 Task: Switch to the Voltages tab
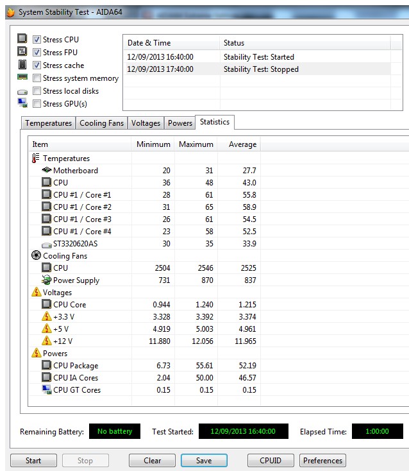pyautogui.click(x=146, y=123)
